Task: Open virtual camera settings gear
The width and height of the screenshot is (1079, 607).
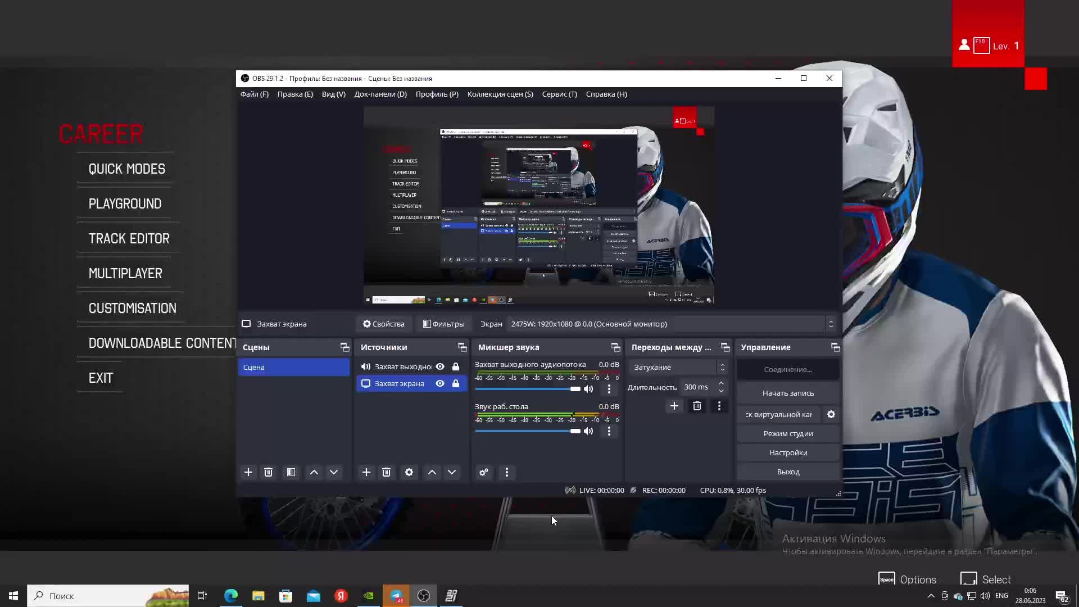Action: tap(831, 414)
